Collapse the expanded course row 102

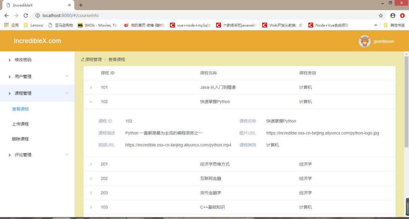[x=91, y=102]
